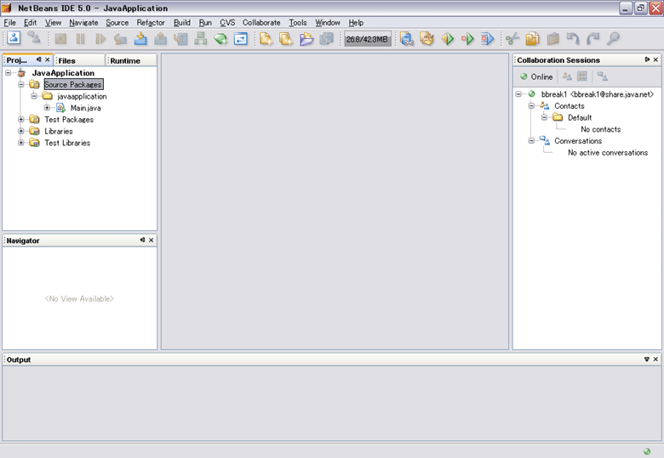Click the Paste clipboard icon

click(552, 39)
